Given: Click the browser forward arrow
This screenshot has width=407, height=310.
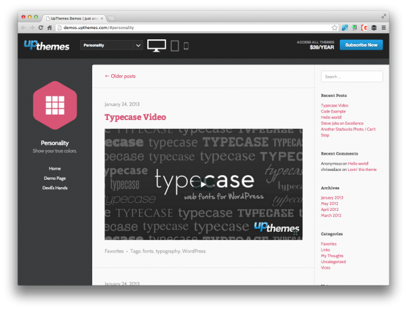Looking at the screenshot, I should point(32,28).
